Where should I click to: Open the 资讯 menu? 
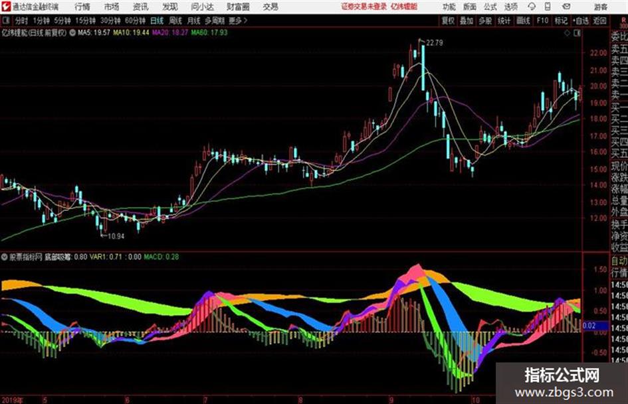[140, 7]
